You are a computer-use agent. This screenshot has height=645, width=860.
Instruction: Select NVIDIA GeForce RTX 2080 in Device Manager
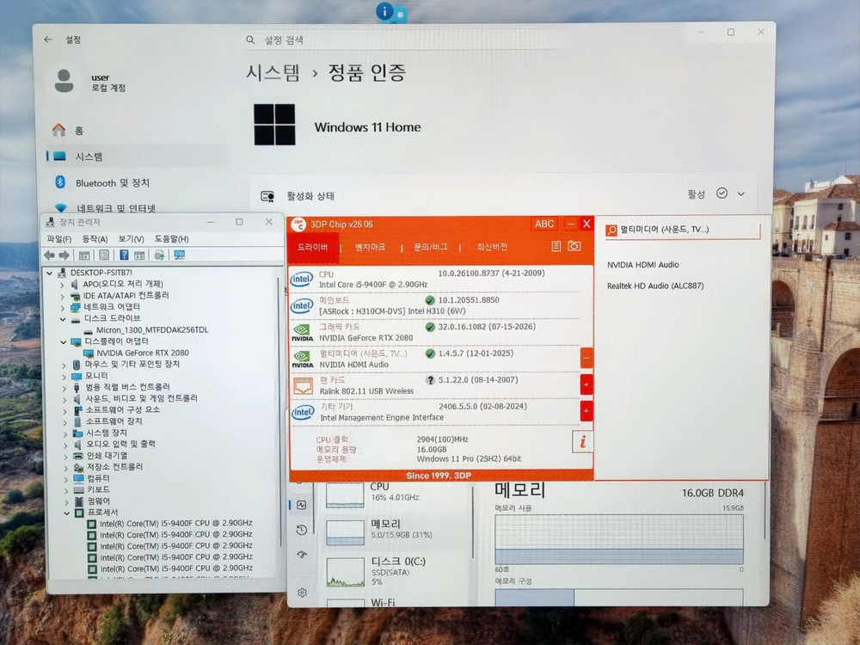(143, 353)
